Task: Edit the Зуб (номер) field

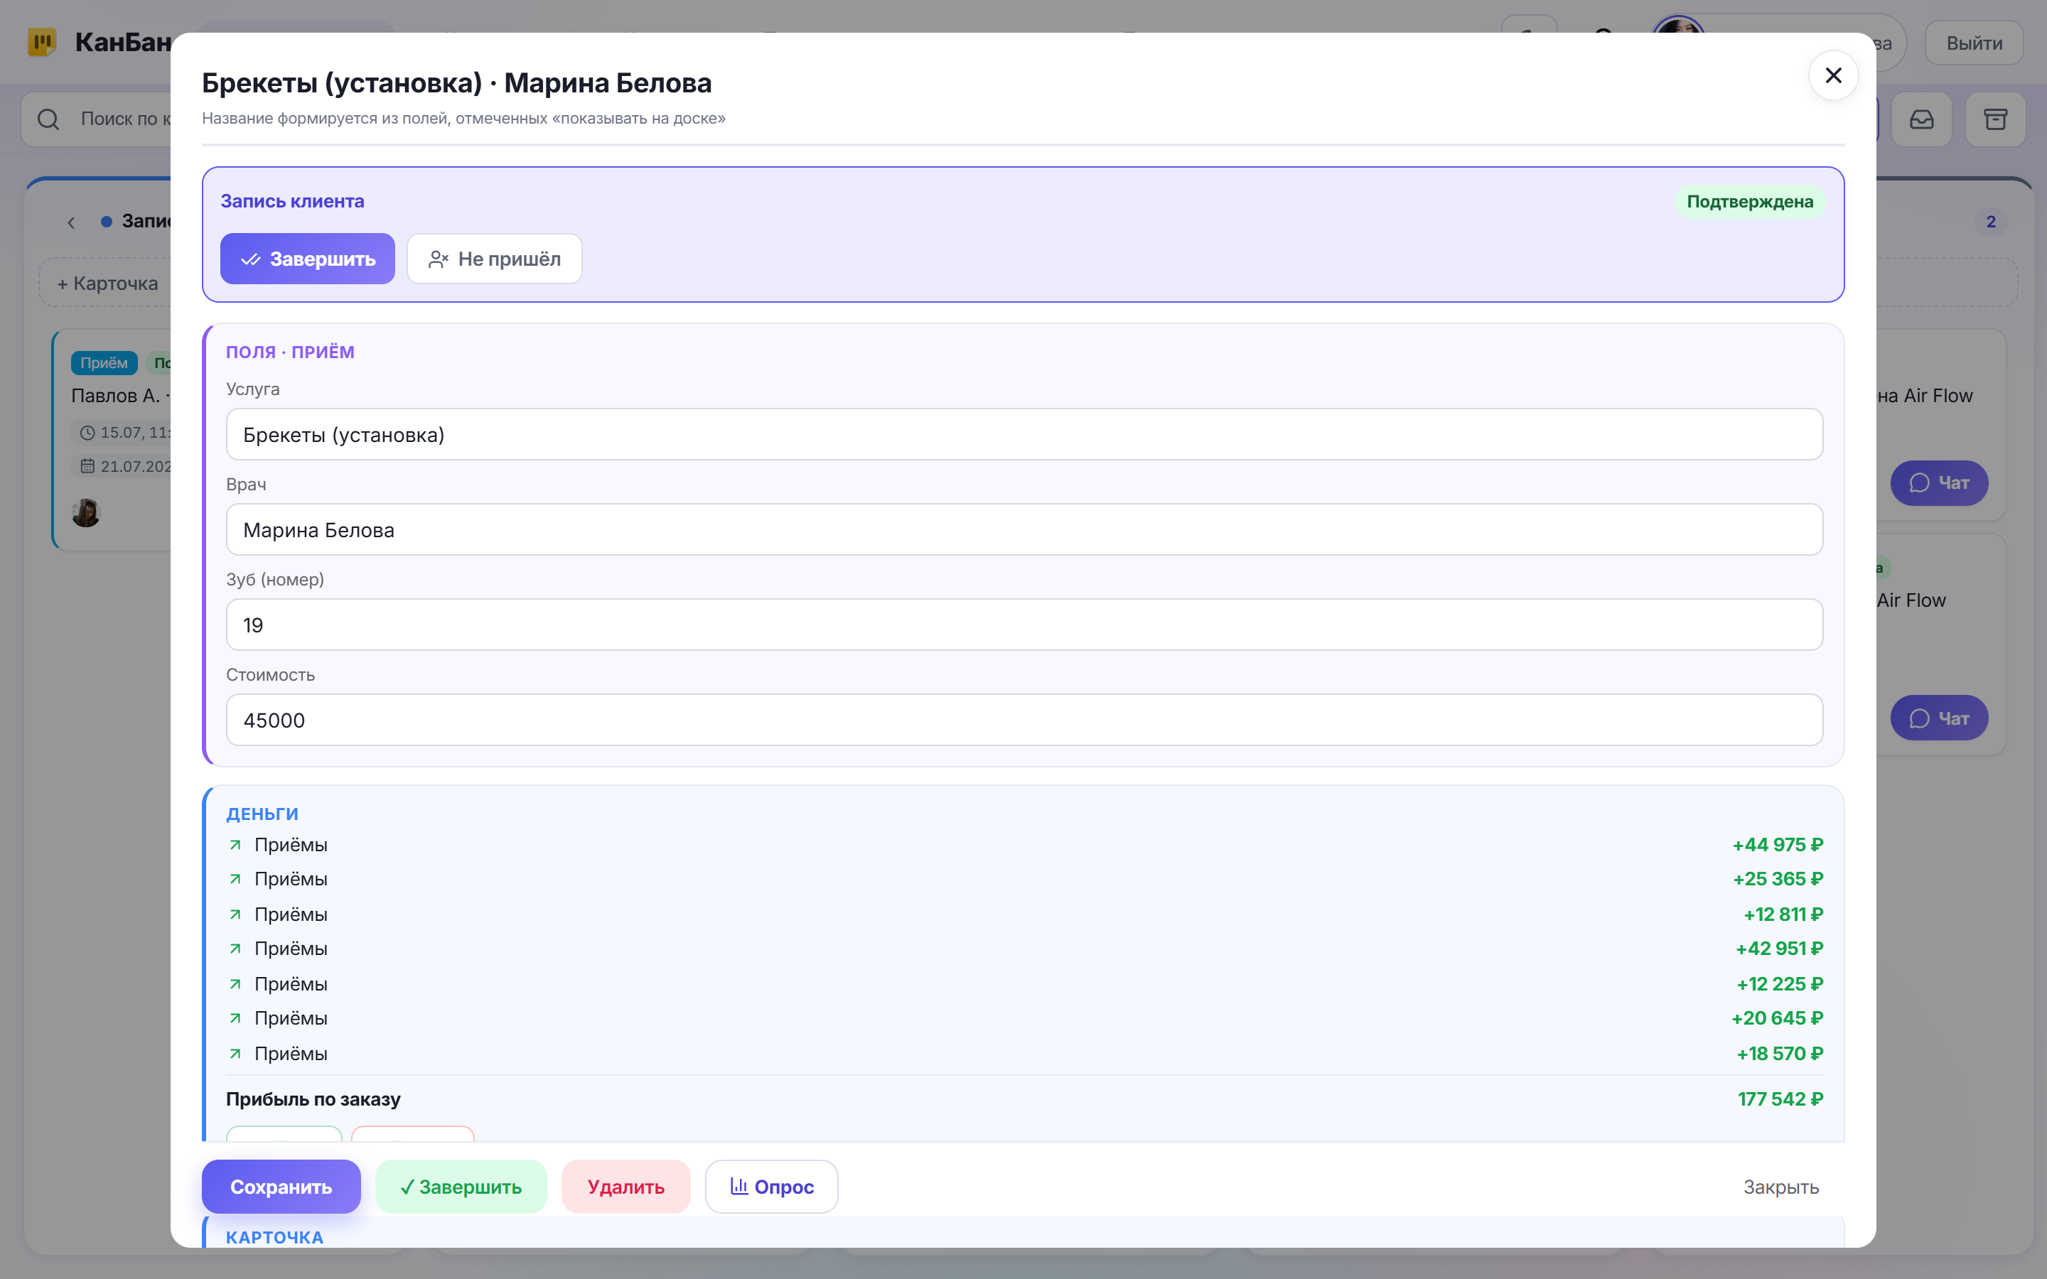Action: pyautogui.click(x=1024, y=625)
